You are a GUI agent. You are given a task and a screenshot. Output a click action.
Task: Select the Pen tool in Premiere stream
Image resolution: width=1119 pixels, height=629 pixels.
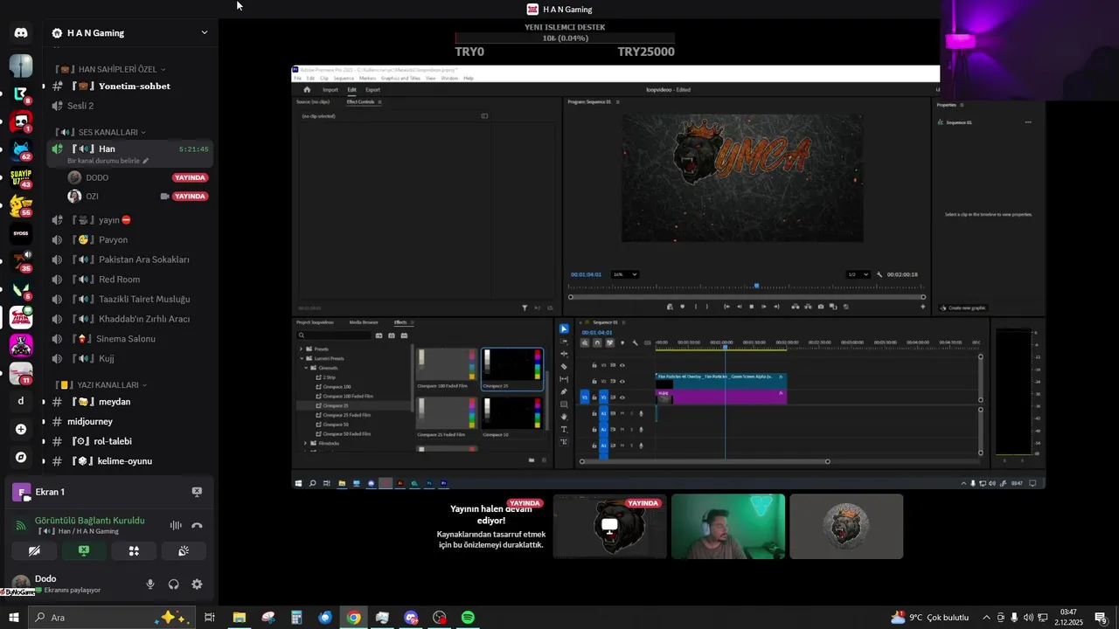[564, 391]
